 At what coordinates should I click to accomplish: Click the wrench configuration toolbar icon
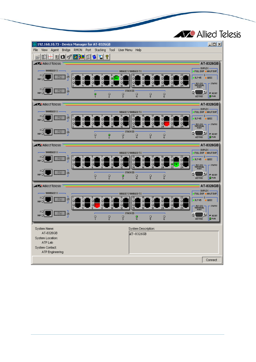tap(69, 57)
